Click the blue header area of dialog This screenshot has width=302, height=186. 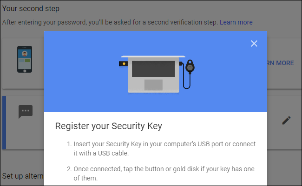tap(156, 71)
